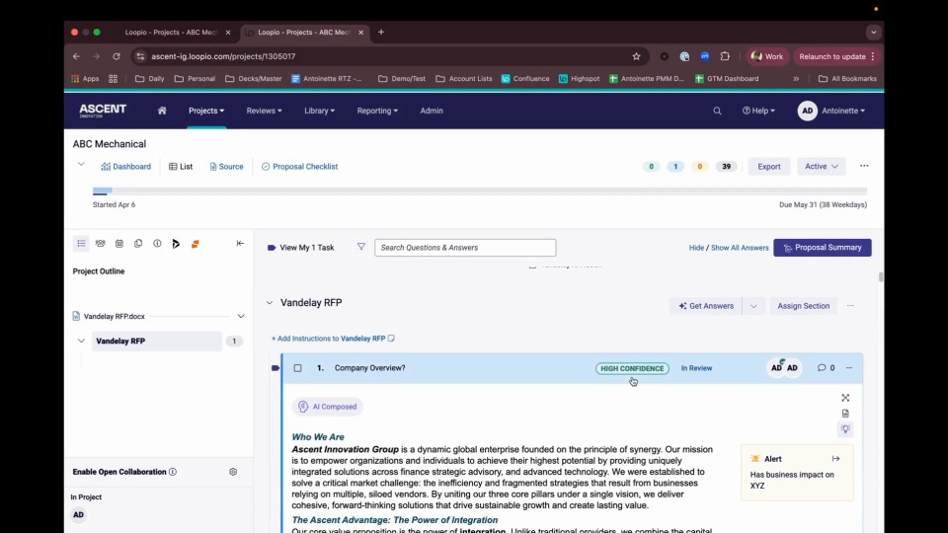Click the Assign Section button
The height and width of the screenshot is (533, 948).
pos(804,306)
